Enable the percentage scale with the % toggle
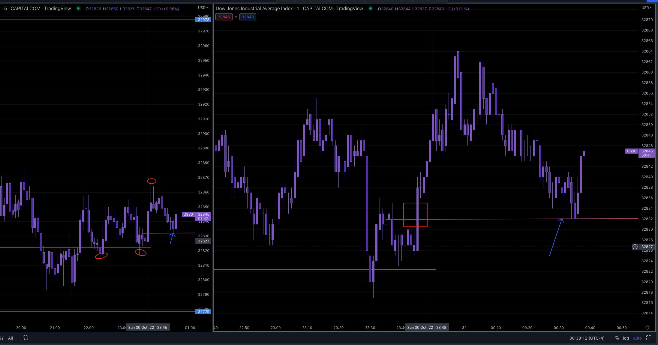Screen dimensions: 658x345 tap(617, 338)
